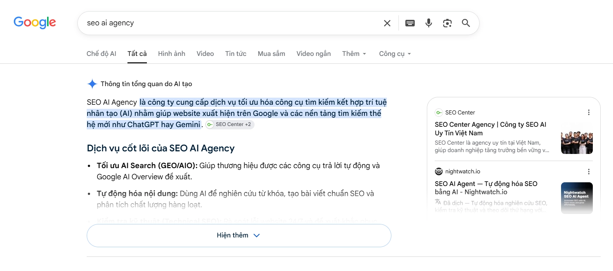The image size is (613, 271).
Task: Submit search with magnifying glass icon
Action: click(466, 23)
